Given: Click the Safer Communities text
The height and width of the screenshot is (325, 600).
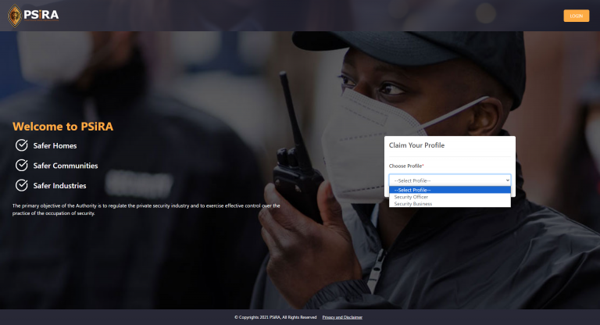Looking at the screenshot, I should (65, 166).
